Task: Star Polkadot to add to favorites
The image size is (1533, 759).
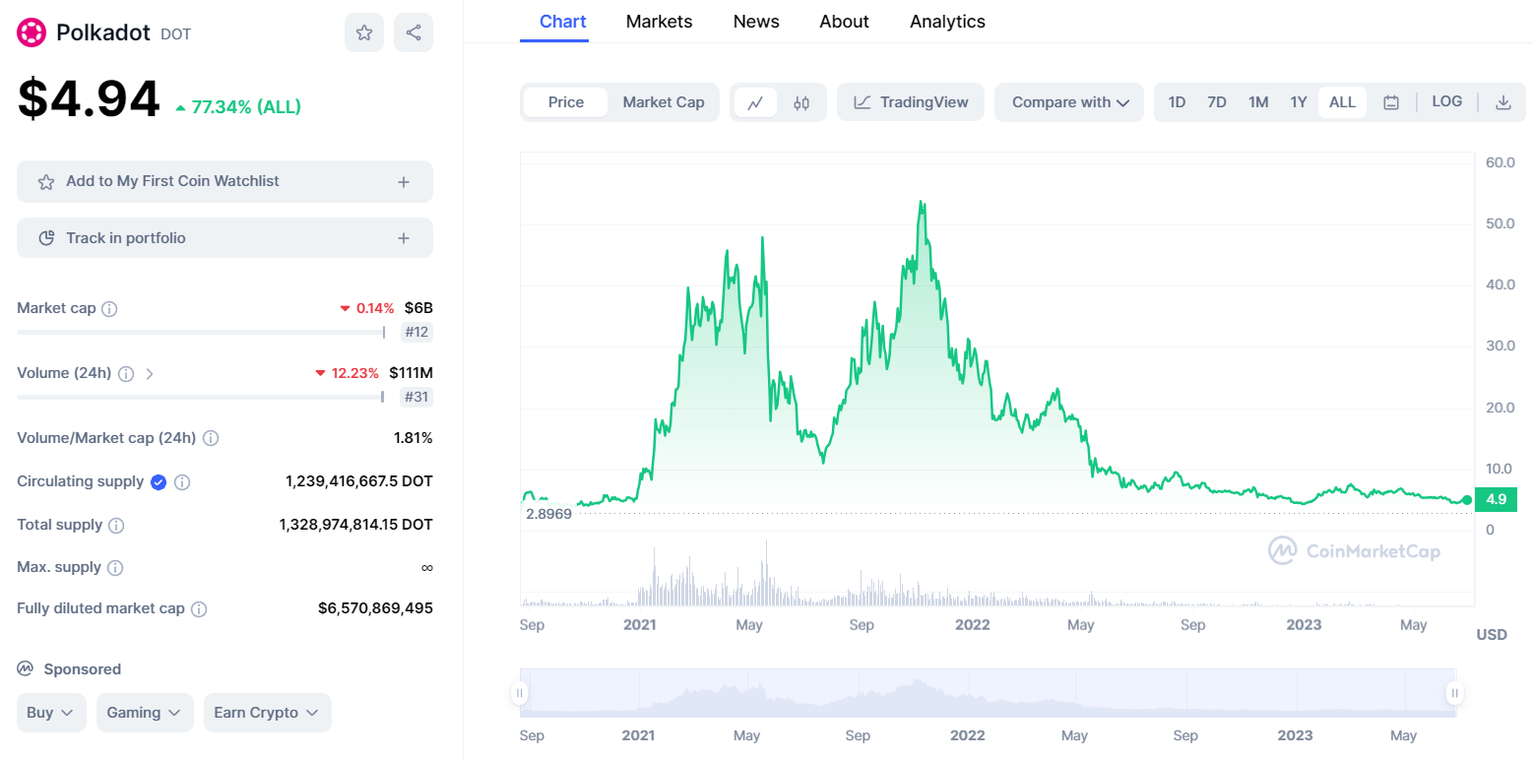Action: point(364,32)
